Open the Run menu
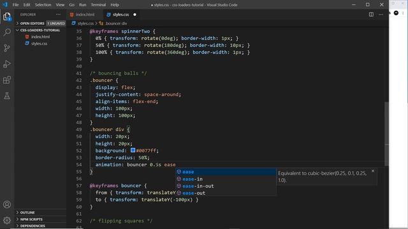The height and width of the screenshot is (229, 408). click(x=82, y=4)
